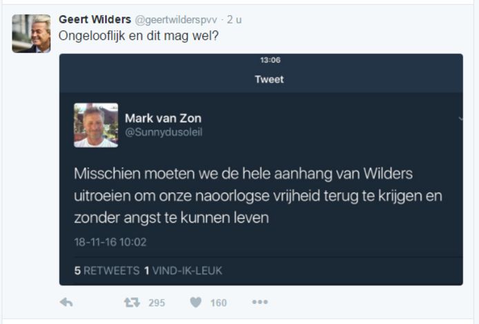Click the 18-11-16 10:02 date stamp

point(110,242)
